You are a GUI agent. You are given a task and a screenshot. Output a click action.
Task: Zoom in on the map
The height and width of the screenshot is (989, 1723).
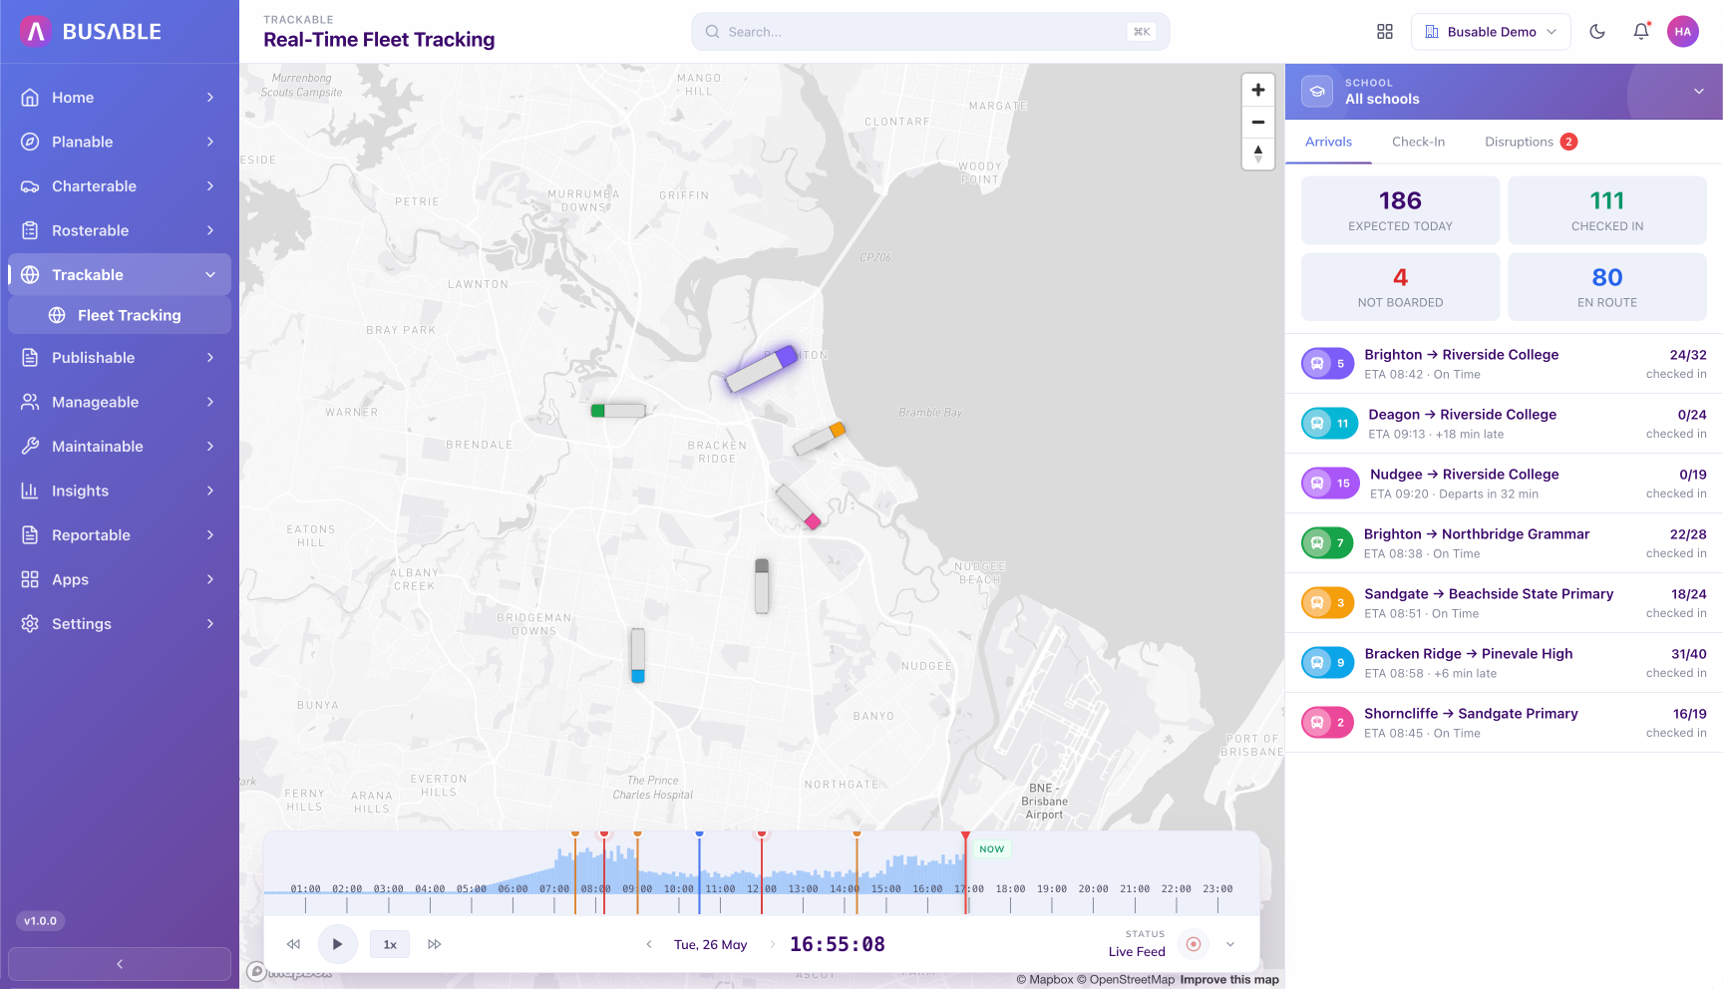point(1258,90)
